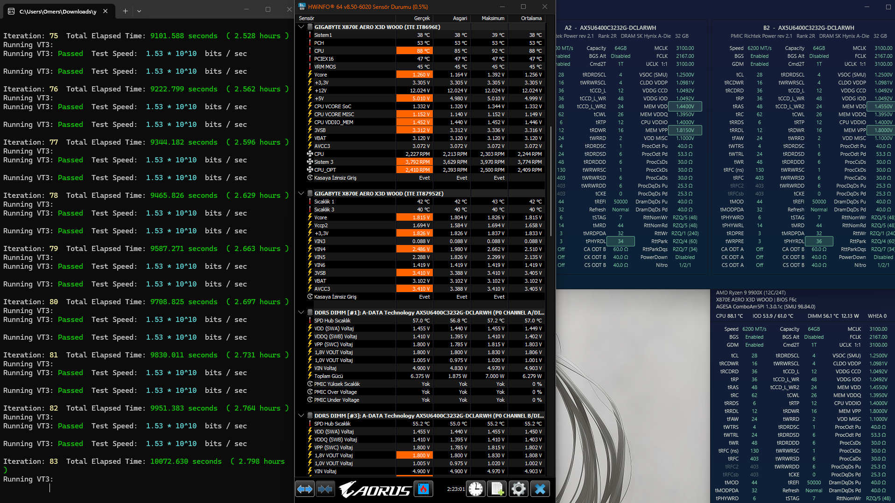
Task: Click the AMD Ryzen 9 9900X (12C/24T) text
Action: pos(751,293)
